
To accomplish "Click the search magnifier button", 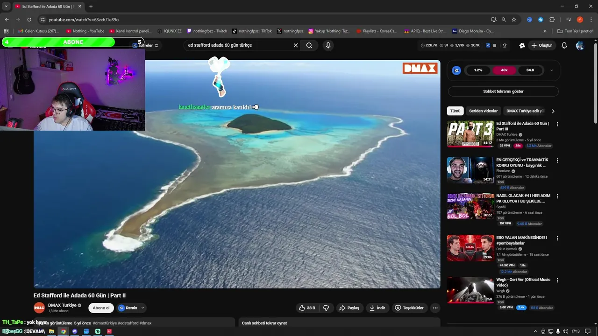I will (309, 45).
